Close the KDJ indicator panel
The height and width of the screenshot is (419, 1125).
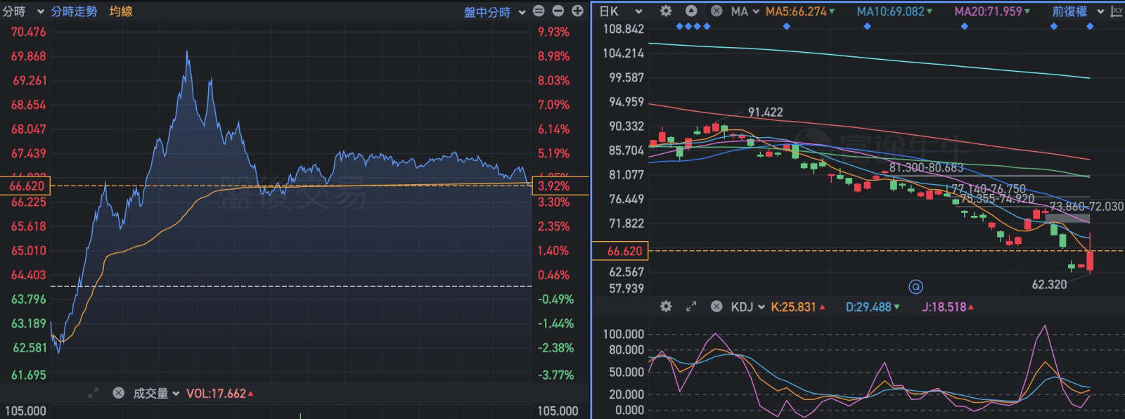(716, 307)
